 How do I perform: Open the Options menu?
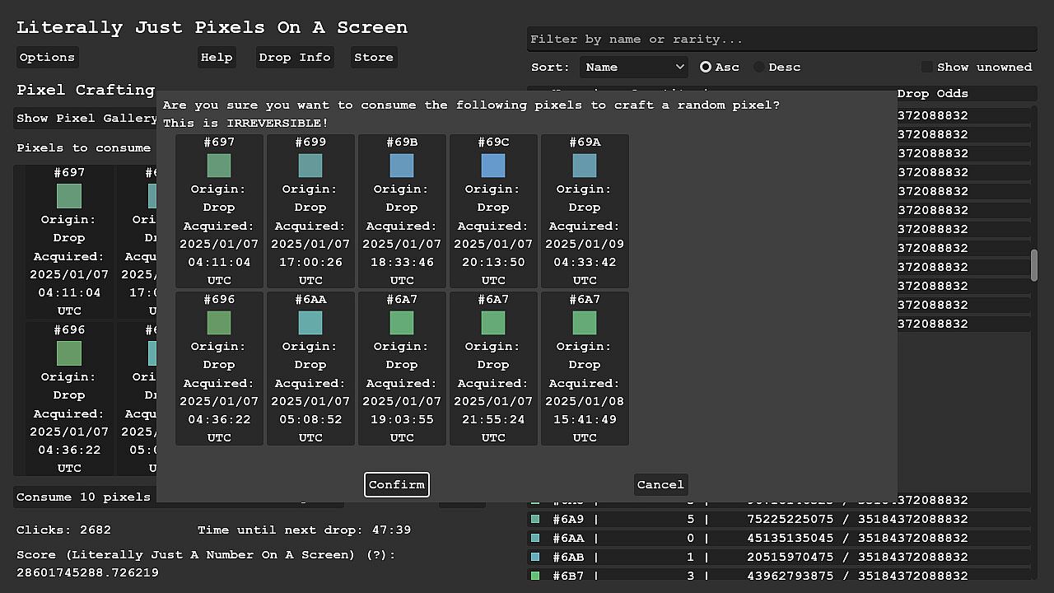click(x=47, y=58)
